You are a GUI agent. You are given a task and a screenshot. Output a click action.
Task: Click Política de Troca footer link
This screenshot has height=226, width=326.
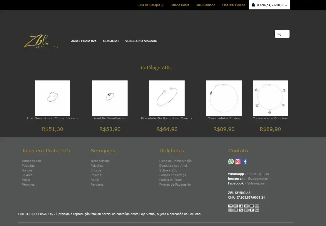tap(171, 180)
